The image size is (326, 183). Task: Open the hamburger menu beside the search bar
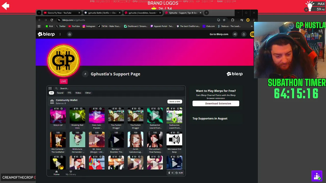point(50,88)
